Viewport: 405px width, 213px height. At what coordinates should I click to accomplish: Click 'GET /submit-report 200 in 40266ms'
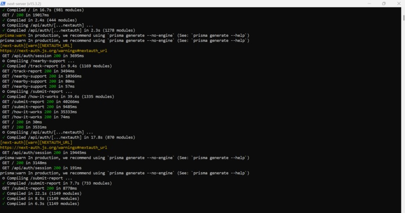click(41, 102)
